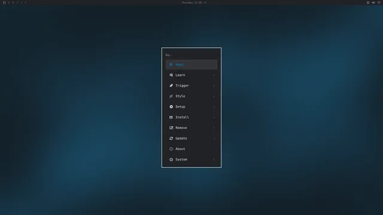The width and height of the screenshot is (383, 215).
Task: Open the Trigger menu entry
Action: tap(191, 85)
